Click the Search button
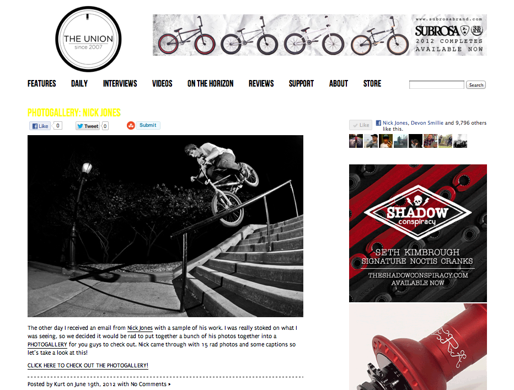The image size is (514, 390). point(476,84)
